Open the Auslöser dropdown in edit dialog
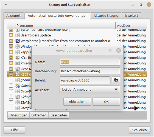This screenshot has width=154, height=137. 90,90
